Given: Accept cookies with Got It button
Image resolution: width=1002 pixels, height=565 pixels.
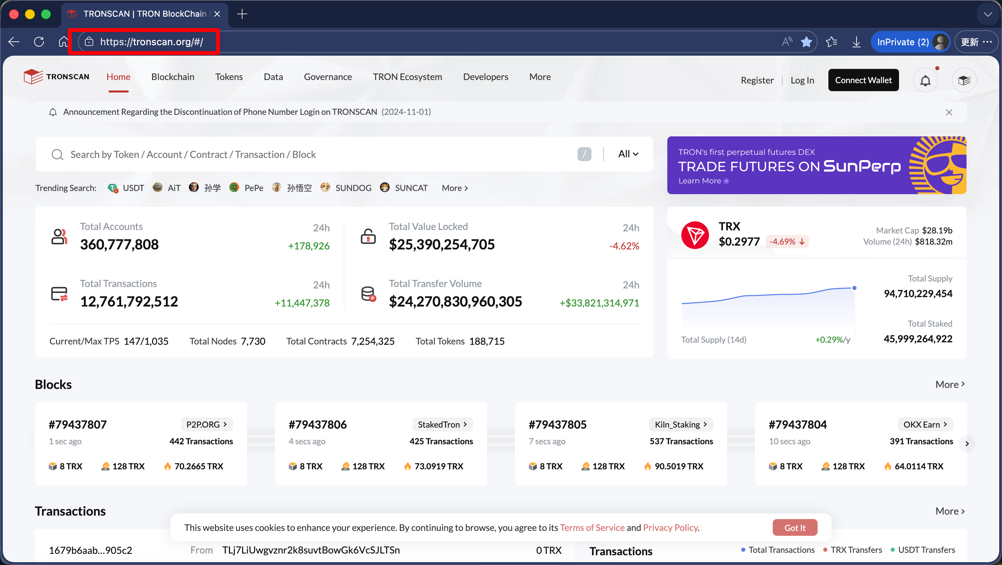Looking at the screenshot, I should pyautogui.click(x=795, y=528).
